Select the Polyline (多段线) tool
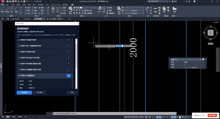This screenshot has height=119, width=220. 7,9
